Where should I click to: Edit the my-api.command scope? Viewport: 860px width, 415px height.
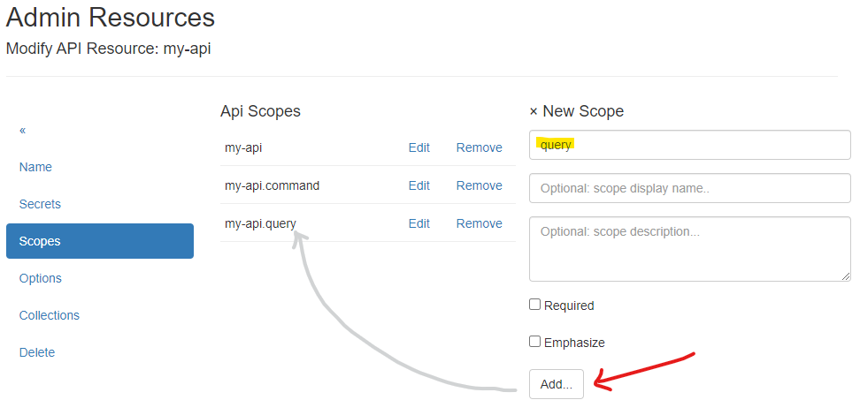point(419,185)
